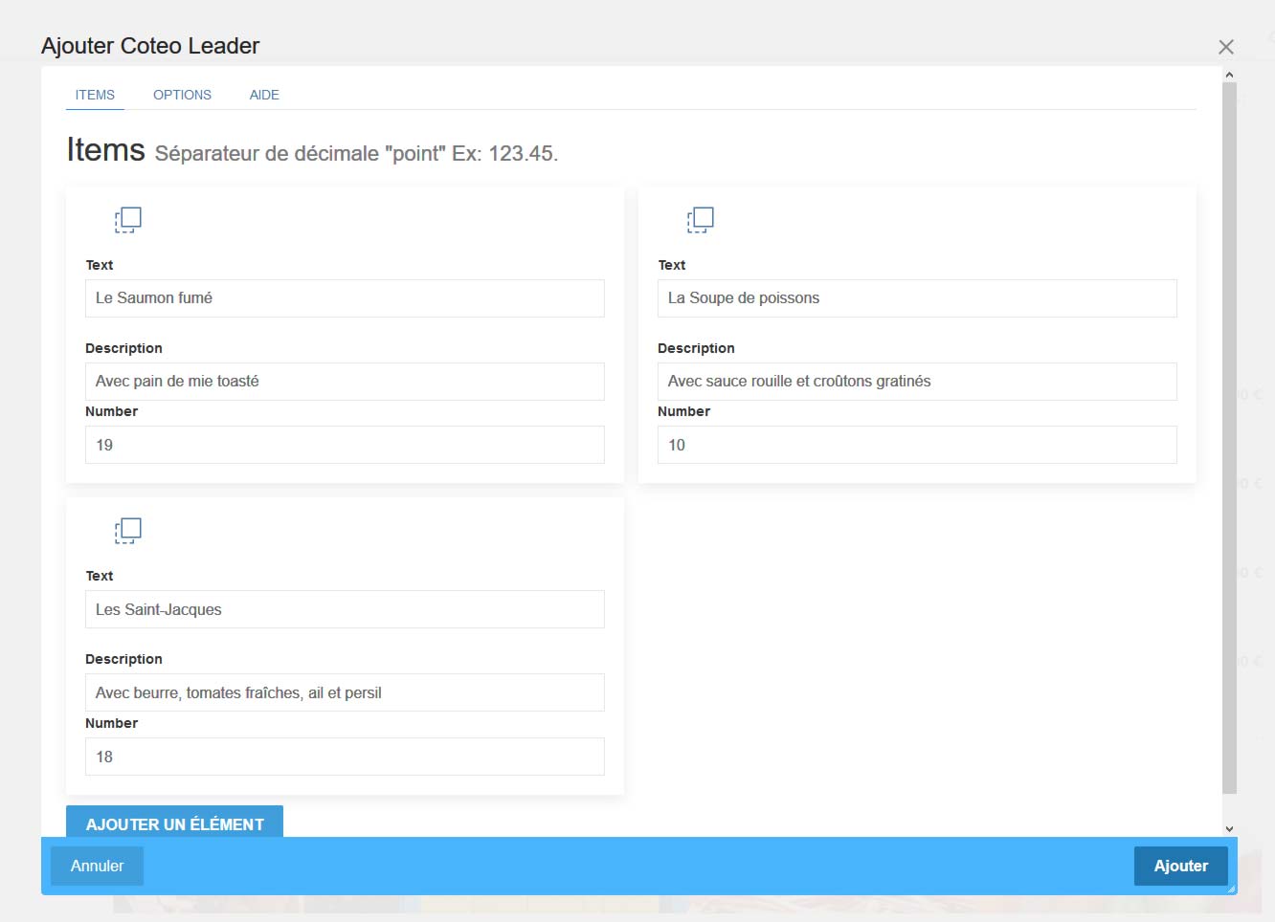Viewport: 1275px width, 922px height.
Task: Click the vertical scrollbar thumb of dialog
Action: click(x=1230, y=438)
